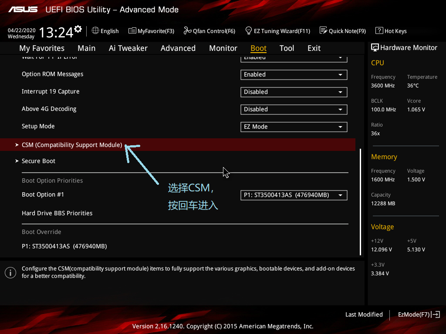Screen dimensions: 446x334
Task: Select the Boot tab
Action: [x=259, y=48]
